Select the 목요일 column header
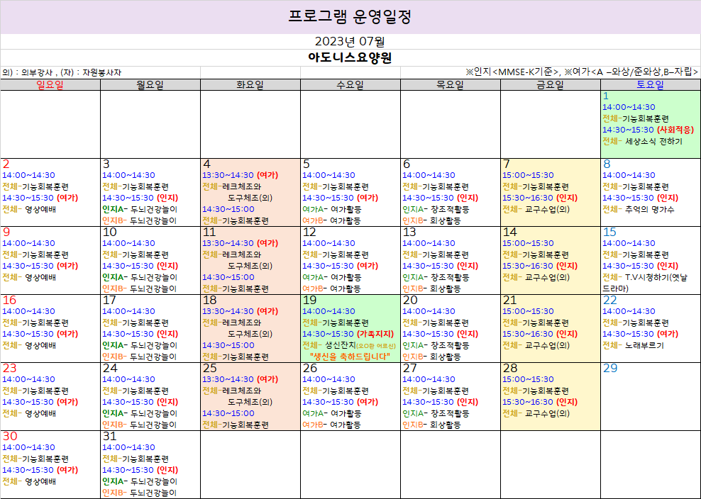 (451, 84)
